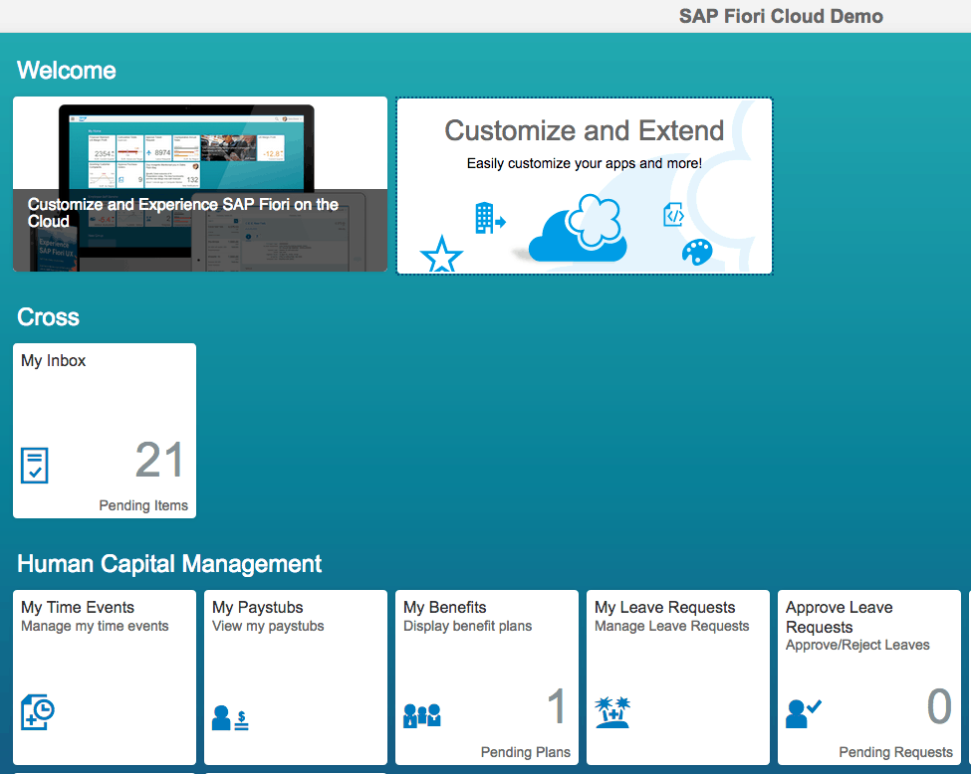This screenshot has width=971, height=774.
Task: Click the "Welcome" group heading
Action: tap(67, 71)
